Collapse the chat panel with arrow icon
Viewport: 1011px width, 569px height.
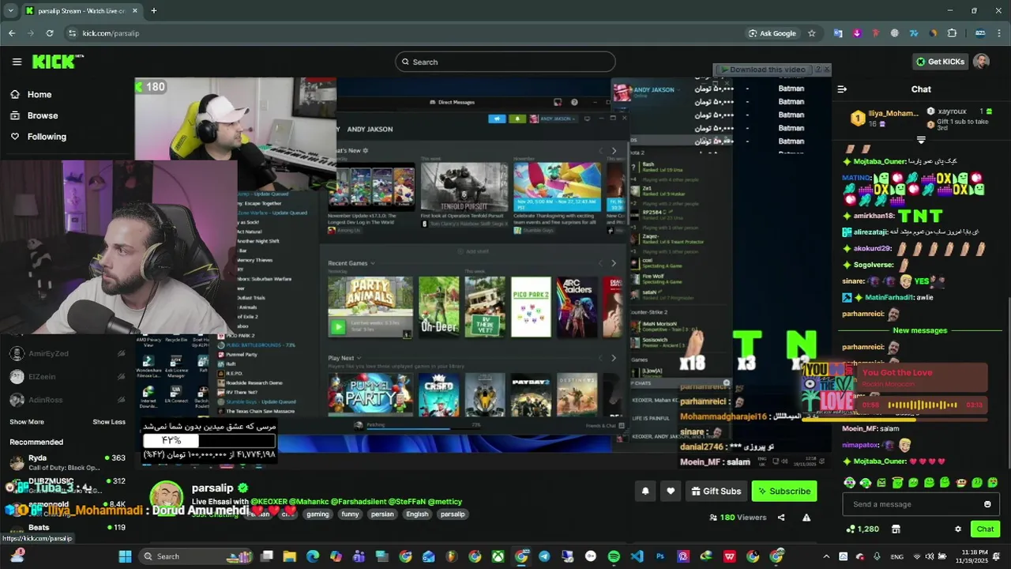tap(842, 89)
